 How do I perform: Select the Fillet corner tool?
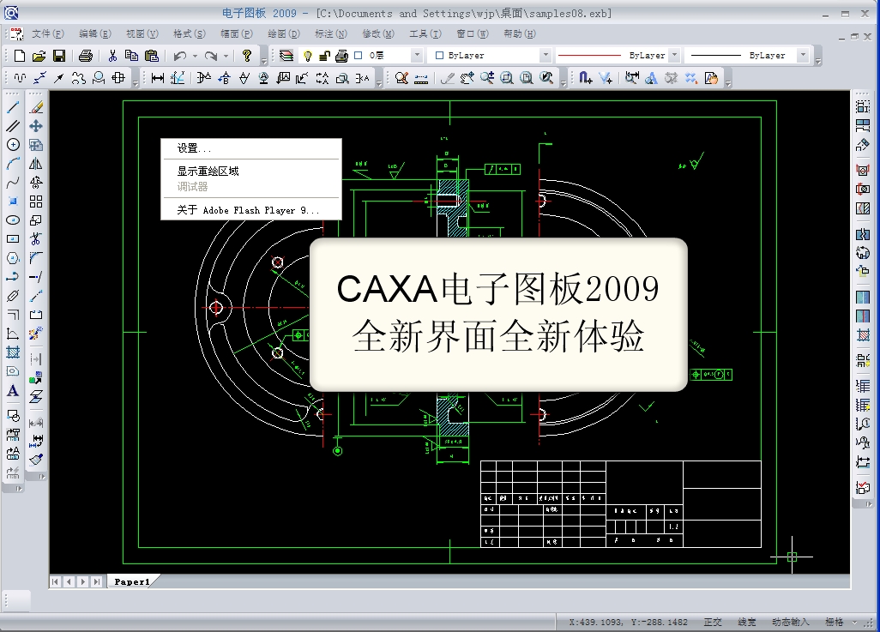[36, 258]
